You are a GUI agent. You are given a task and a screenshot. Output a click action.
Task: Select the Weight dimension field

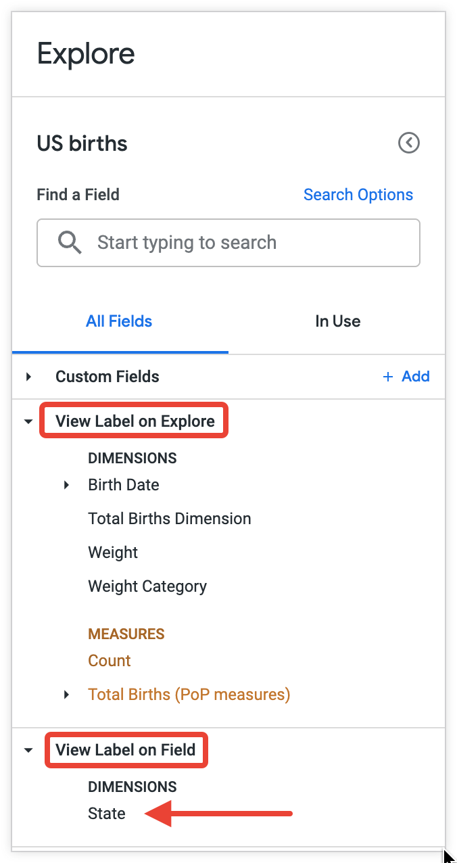113,553
